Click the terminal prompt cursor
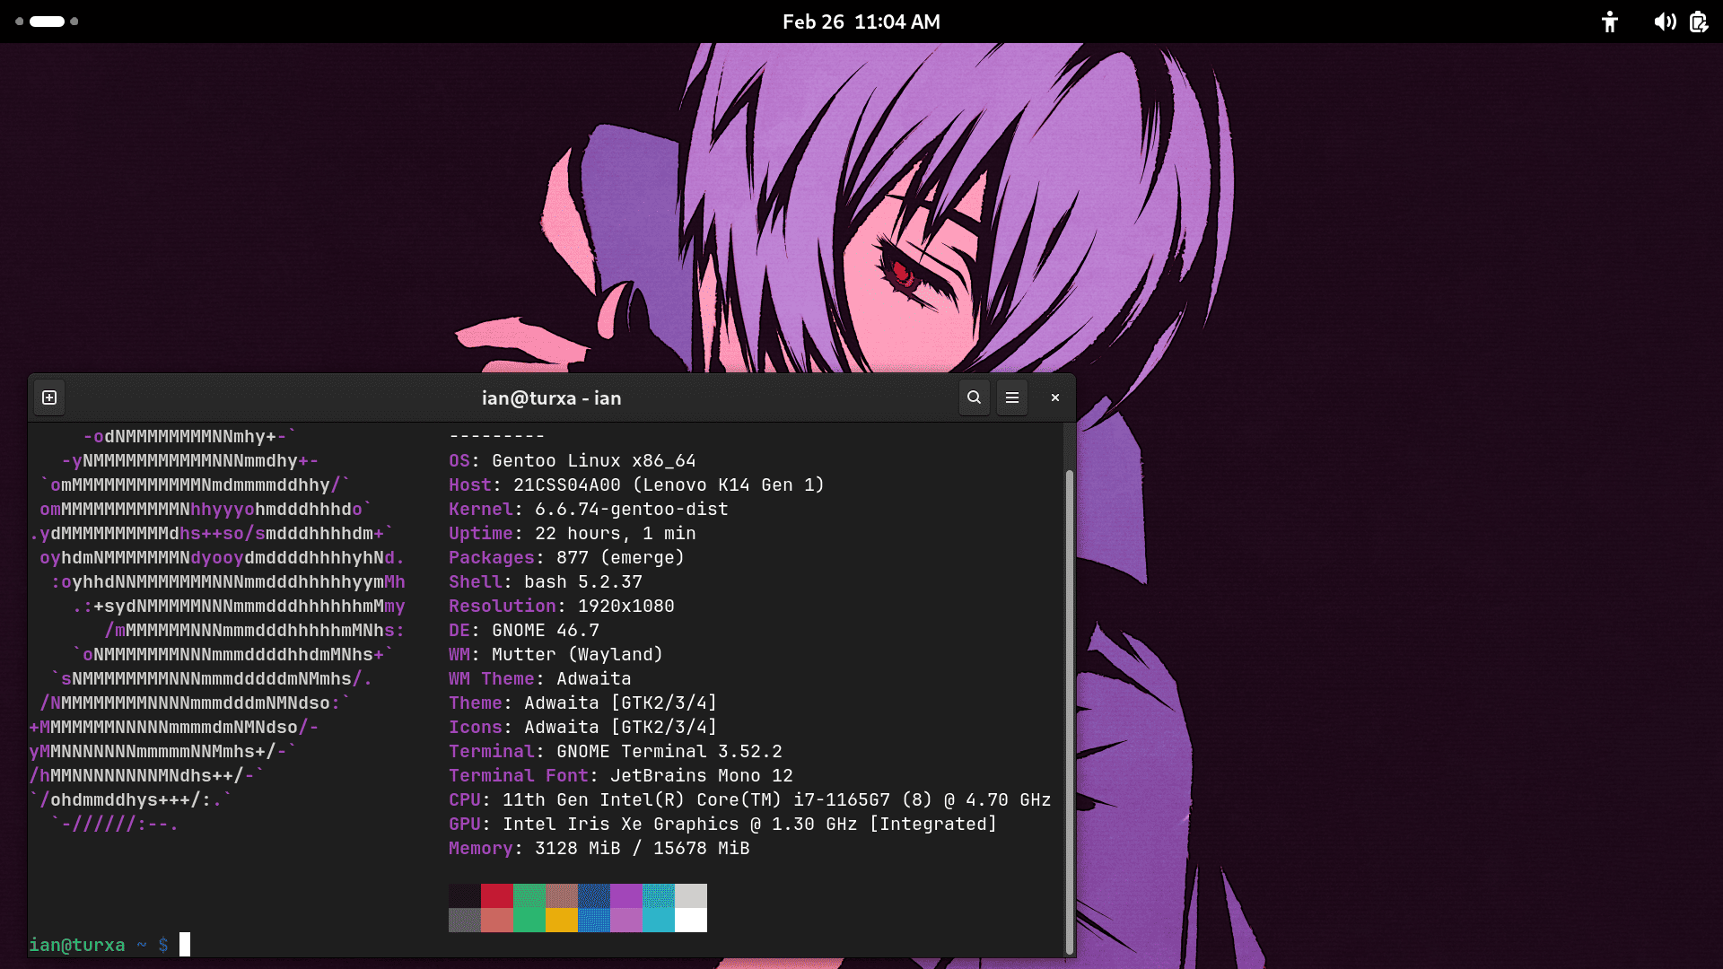Image resolution: width=1723 pixels, height=969 pixels. tap(185, 944)
